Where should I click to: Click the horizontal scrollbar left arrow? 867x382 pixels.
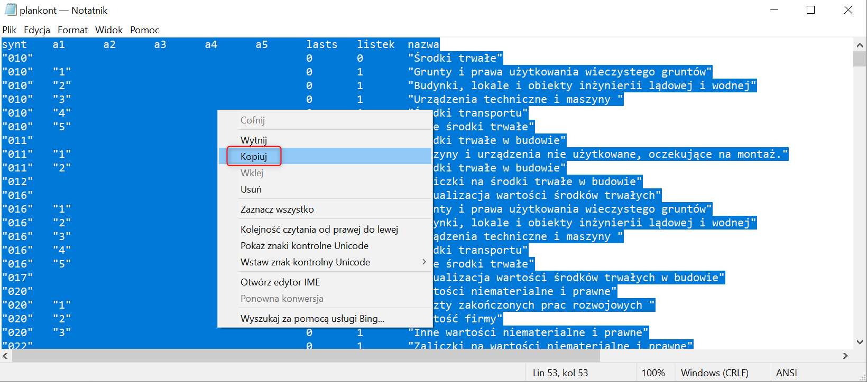(5, 356)
